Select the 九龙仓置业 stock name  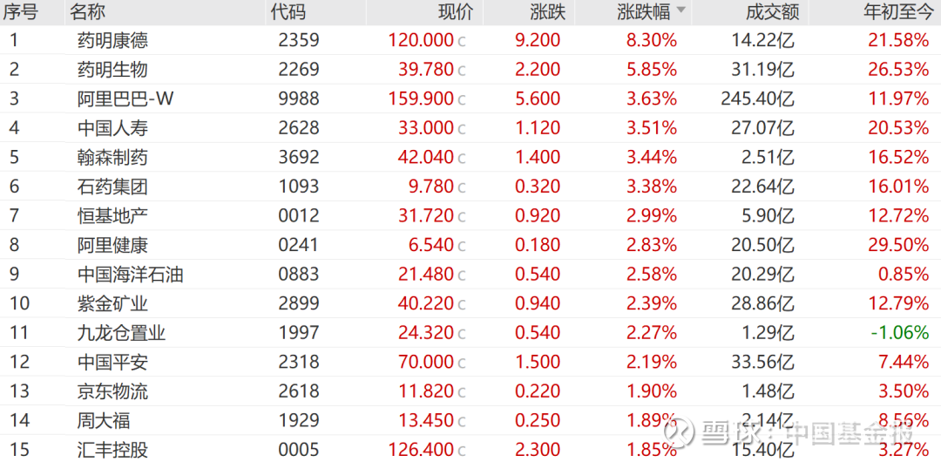[x=121, y=333]
